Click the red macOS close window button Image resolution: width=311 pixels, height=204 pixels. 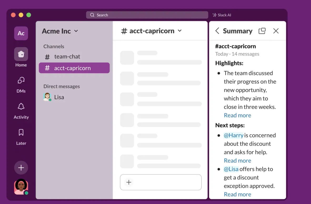click(13, 15)
